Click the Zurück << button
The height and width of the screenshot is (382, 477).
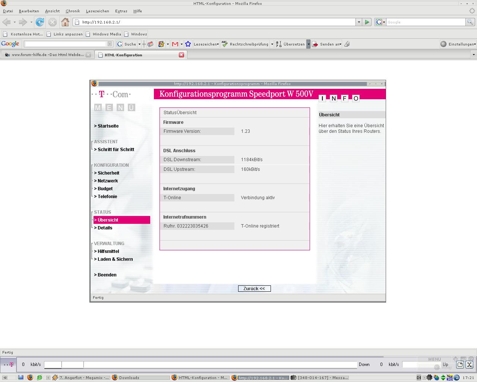click(254, 288)
